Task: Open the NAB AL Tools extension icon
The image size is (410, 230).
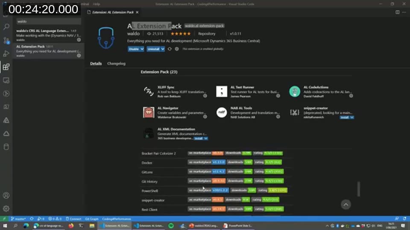Action: (x=222, y=112)
